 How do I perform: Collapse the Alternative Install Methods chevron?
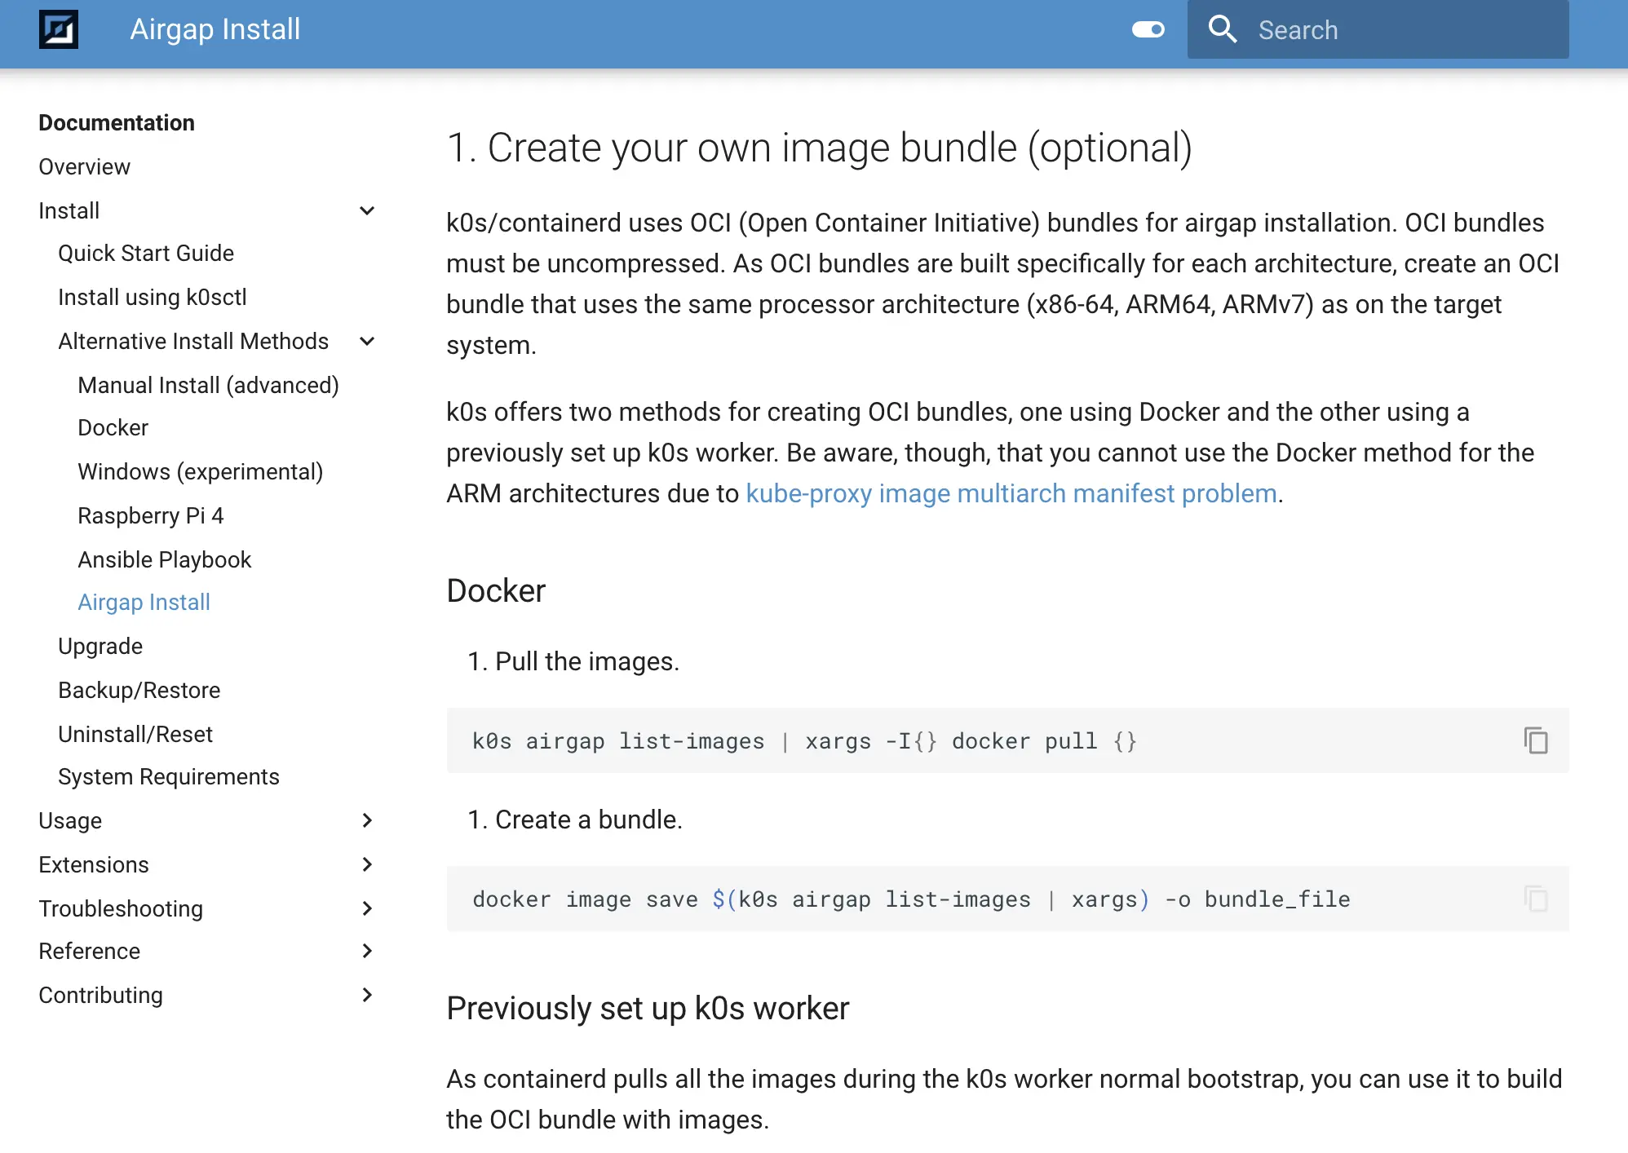tap(367, 341)
